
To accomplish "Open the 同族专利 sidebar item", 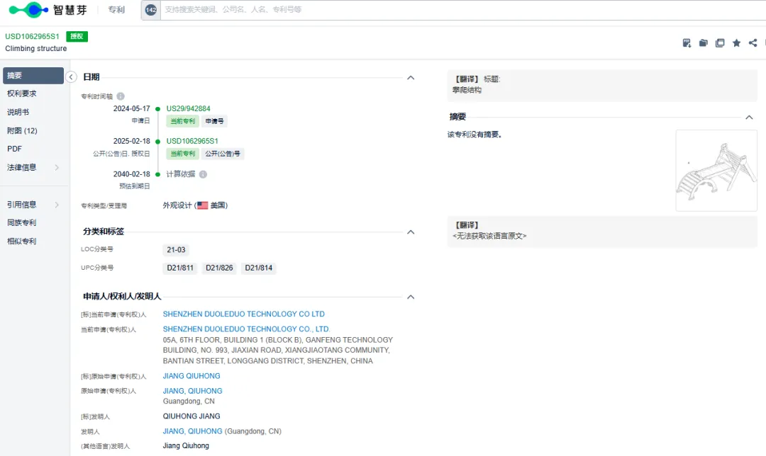I will coord(21,222).
